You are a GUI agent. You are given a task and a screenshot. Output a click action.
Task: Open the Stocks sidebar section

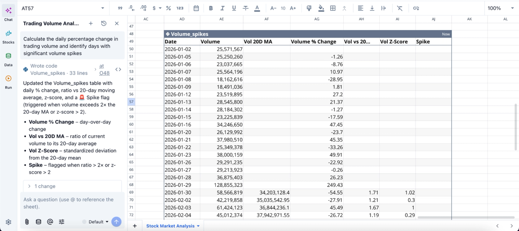9,37
